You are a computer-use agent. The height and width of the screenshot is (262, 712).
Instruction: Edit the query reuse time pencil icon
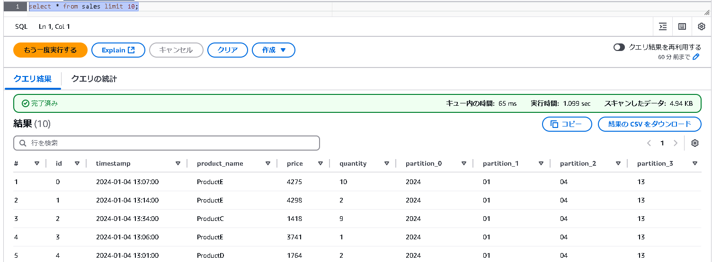696,57
